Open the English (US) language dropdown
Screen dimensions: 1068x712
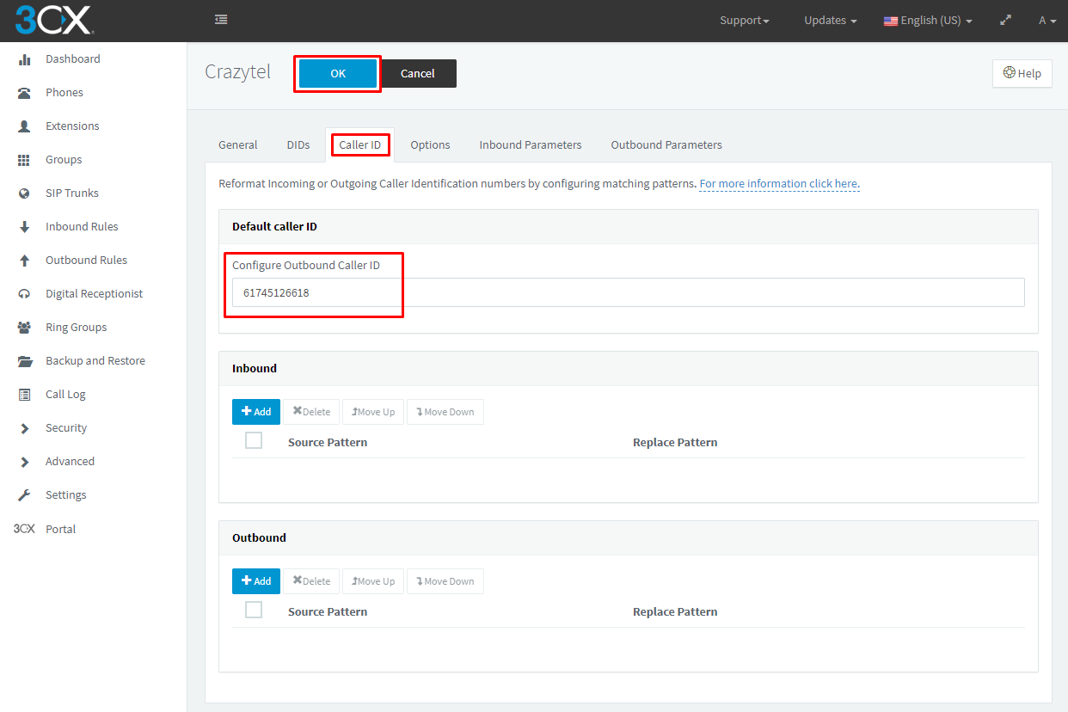(928, 21)
